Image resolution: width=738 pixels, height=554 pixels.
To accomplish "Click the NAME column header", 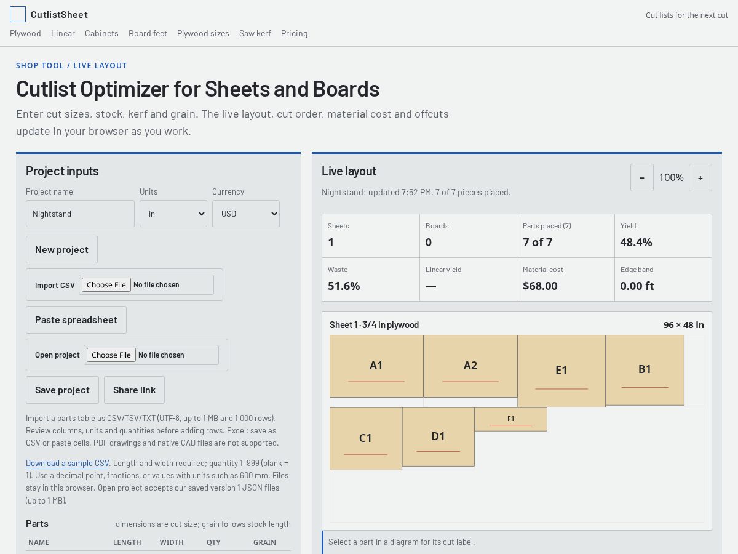I will [39, 542].
